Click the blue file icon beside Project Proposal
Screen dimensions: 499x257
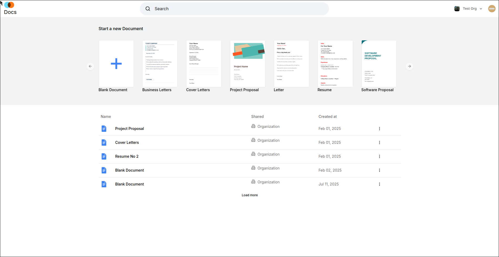104,128
